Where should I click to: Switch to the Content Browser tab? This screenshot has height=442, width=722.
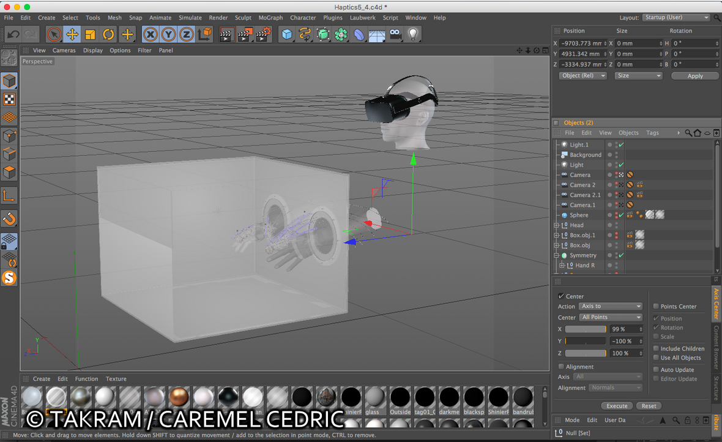pos(716,347)
